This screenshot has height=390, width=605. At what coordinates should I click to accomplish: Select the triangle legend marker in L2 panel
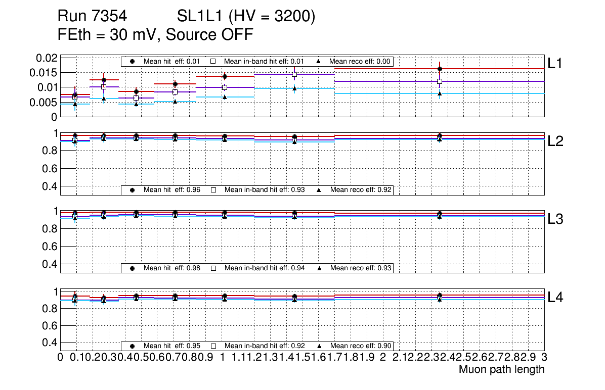tap(319, 190)
